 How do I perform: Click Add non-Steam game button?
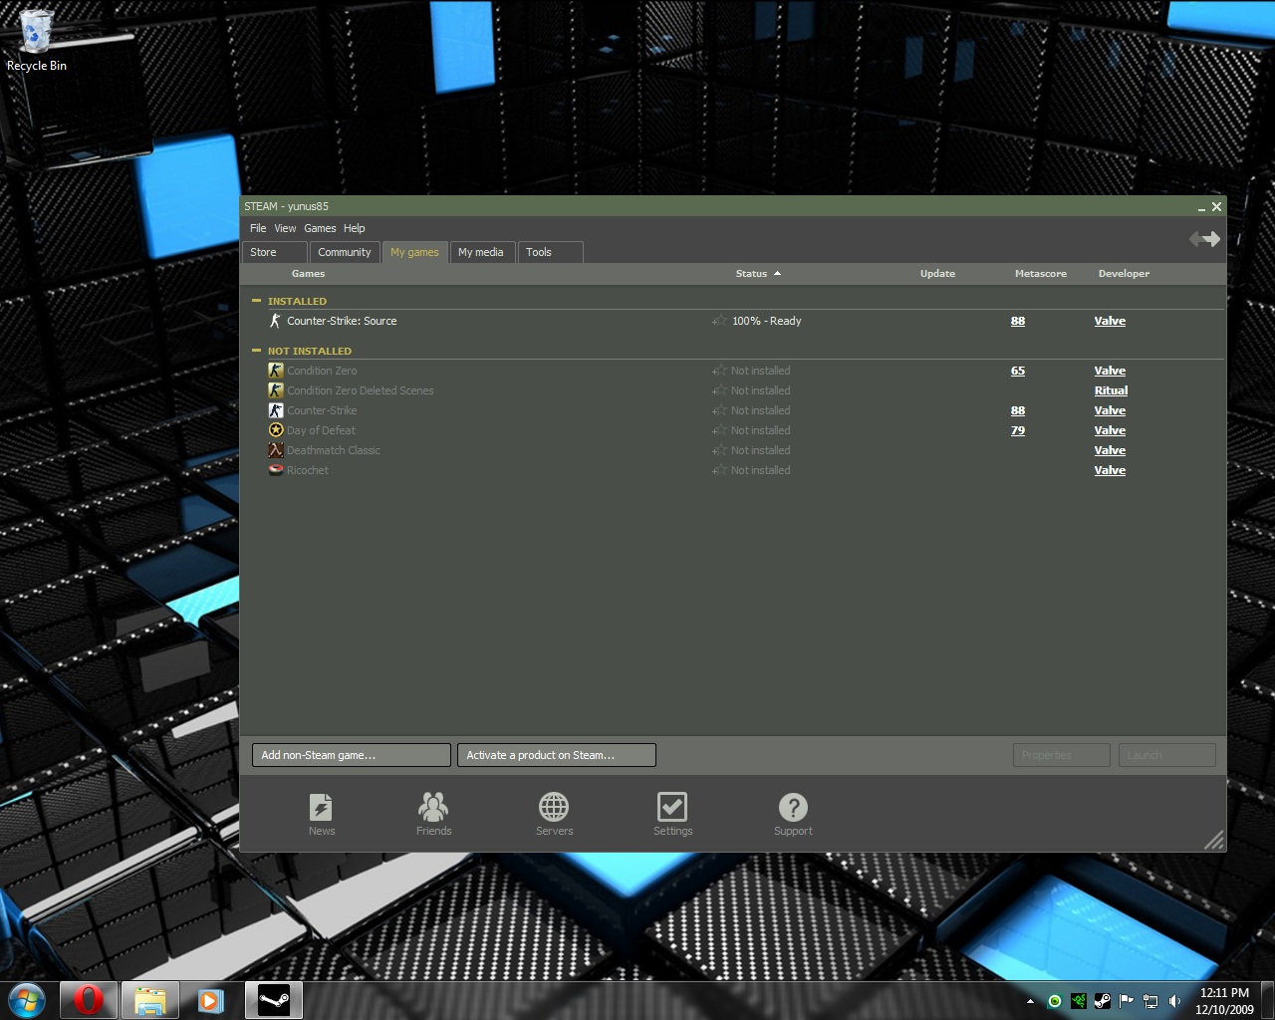352,755
